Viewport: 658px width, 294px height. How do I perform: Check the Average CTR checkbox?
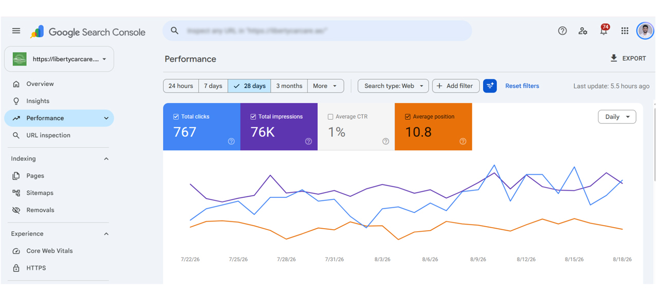point(331,117)
